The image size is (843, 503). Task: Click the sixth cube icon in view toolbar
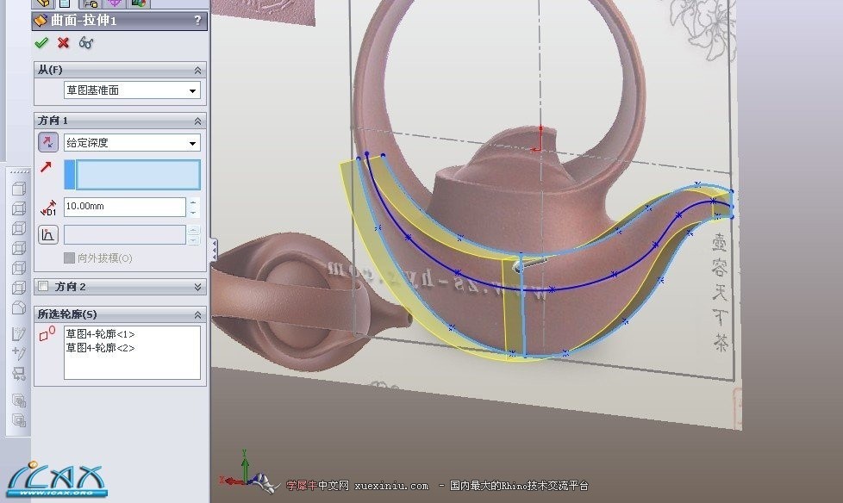pyautogui.click(x=19, y=288)
